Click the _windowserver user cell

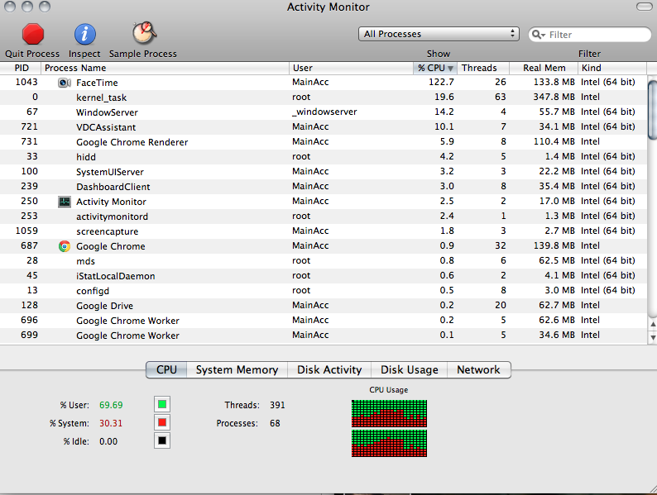[x=324, y=112]
